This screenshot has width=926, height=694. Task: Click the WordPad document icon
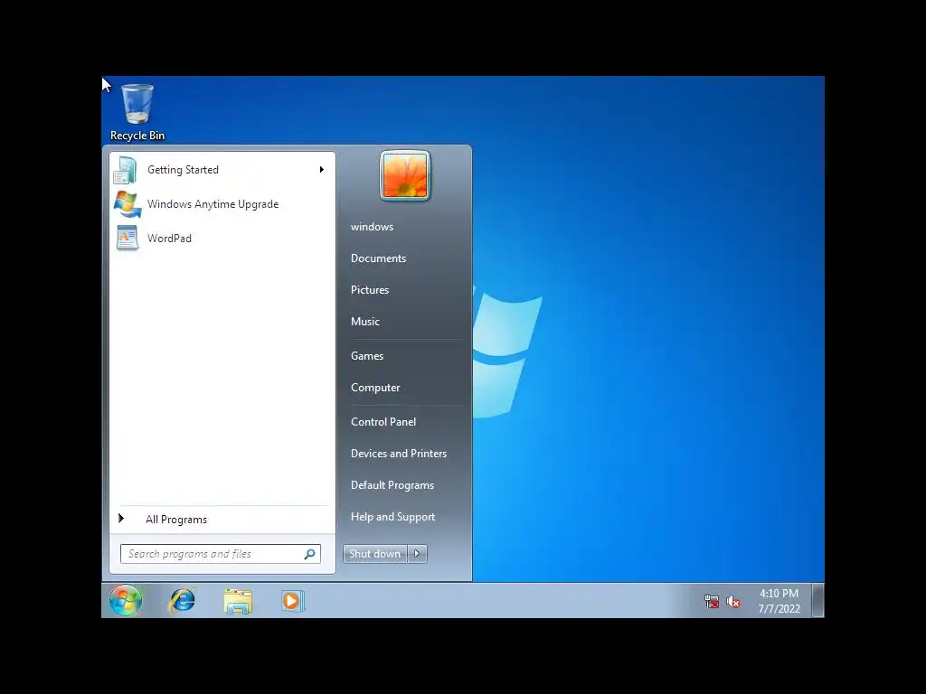[x=127, y=239]
